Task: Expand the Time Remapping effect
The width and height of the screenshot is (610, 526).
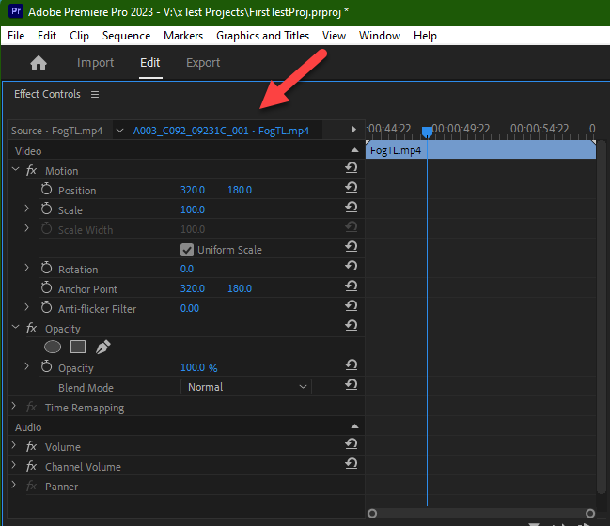Action: click(x=14, y=406)
